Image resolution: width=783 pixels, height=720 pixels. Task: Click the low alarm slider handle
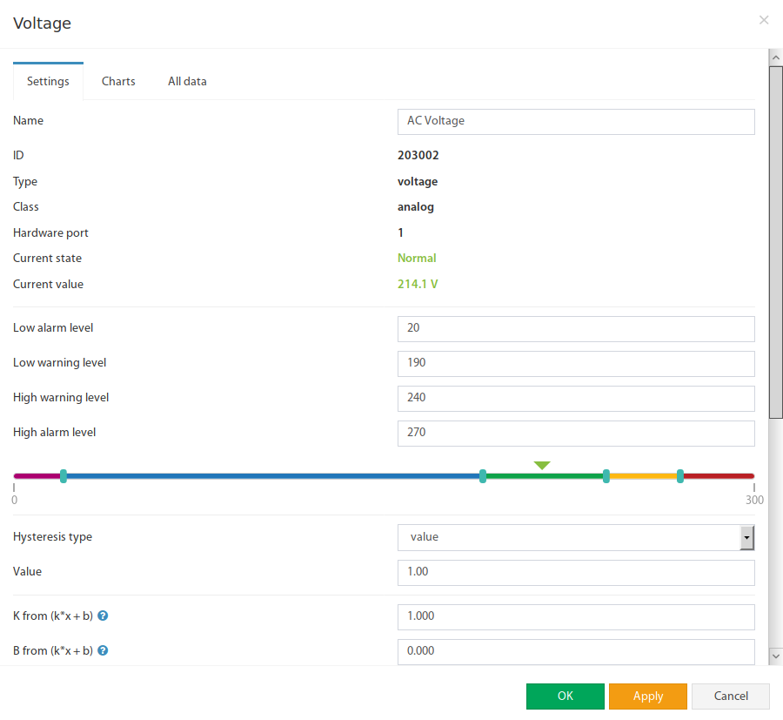[64, 476]
